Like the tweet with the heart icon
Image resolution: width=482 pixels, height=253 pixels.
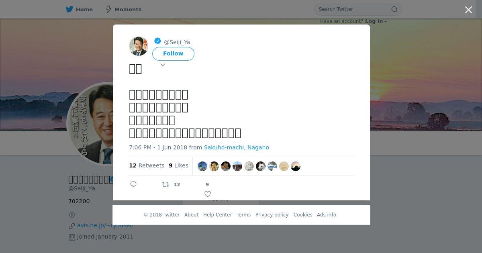pyautogui.click(x=208, y=194)
